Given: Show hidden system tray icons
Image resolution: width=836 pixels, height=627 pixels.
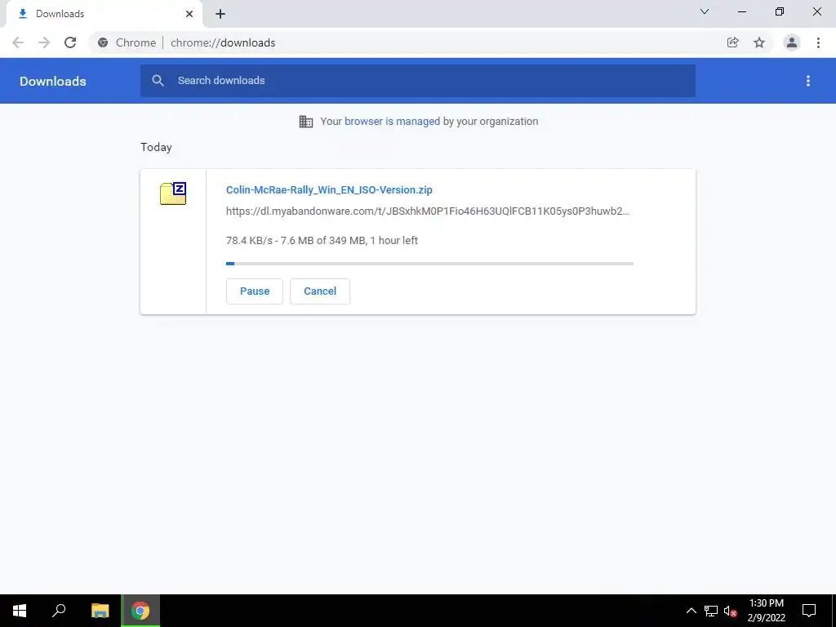Looking at the screenshot, I should tap(691, 611).
